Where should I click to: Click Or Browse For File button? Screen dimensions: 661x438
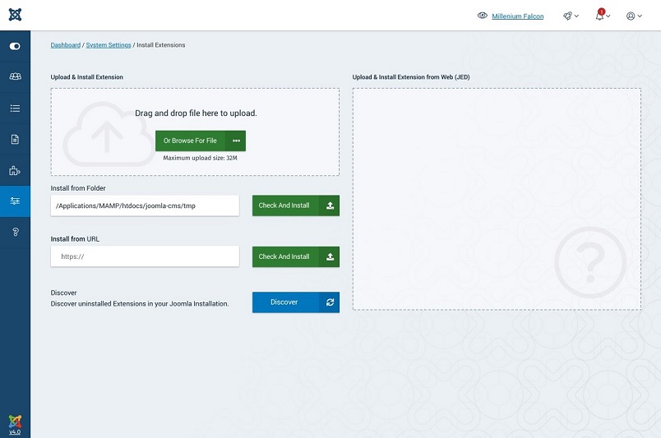point(190,141)
